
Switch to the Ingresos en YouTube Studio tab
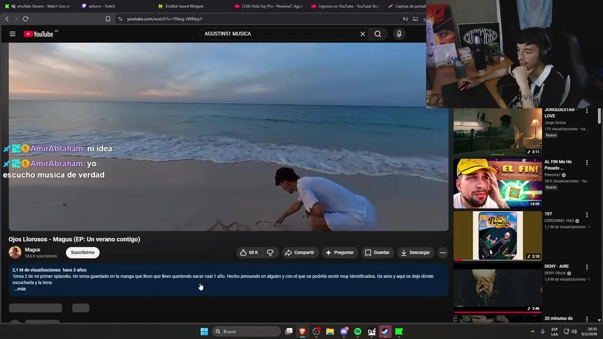pyautogui.click(x=345, y=6)
